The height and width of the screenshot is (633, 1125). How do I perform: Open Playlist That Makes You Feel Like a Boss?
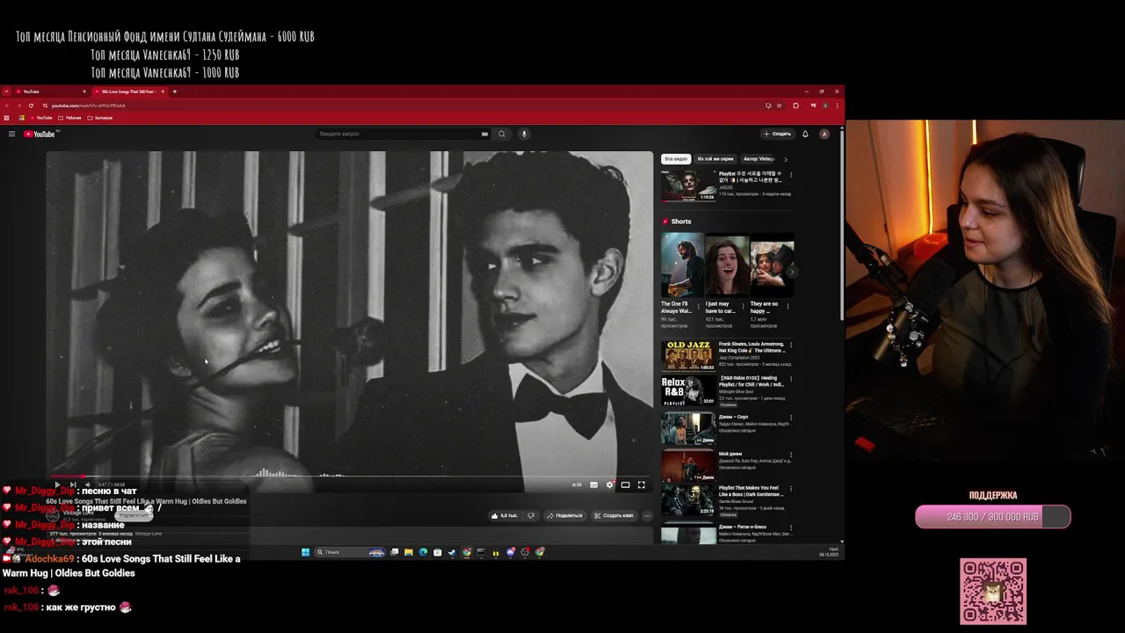click(687, 502)
